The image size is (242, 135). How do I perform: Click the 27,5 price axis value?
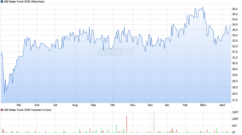point(235,100)
